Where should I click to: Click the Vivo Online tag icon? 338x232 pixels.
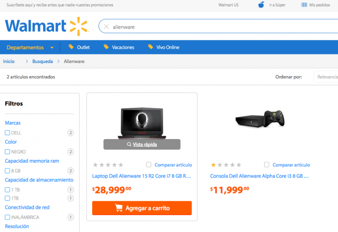click(151, 47)
